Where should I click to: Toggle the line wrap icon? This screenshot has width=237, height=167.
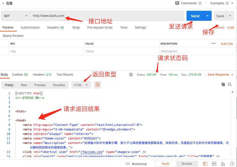[97, 85]
